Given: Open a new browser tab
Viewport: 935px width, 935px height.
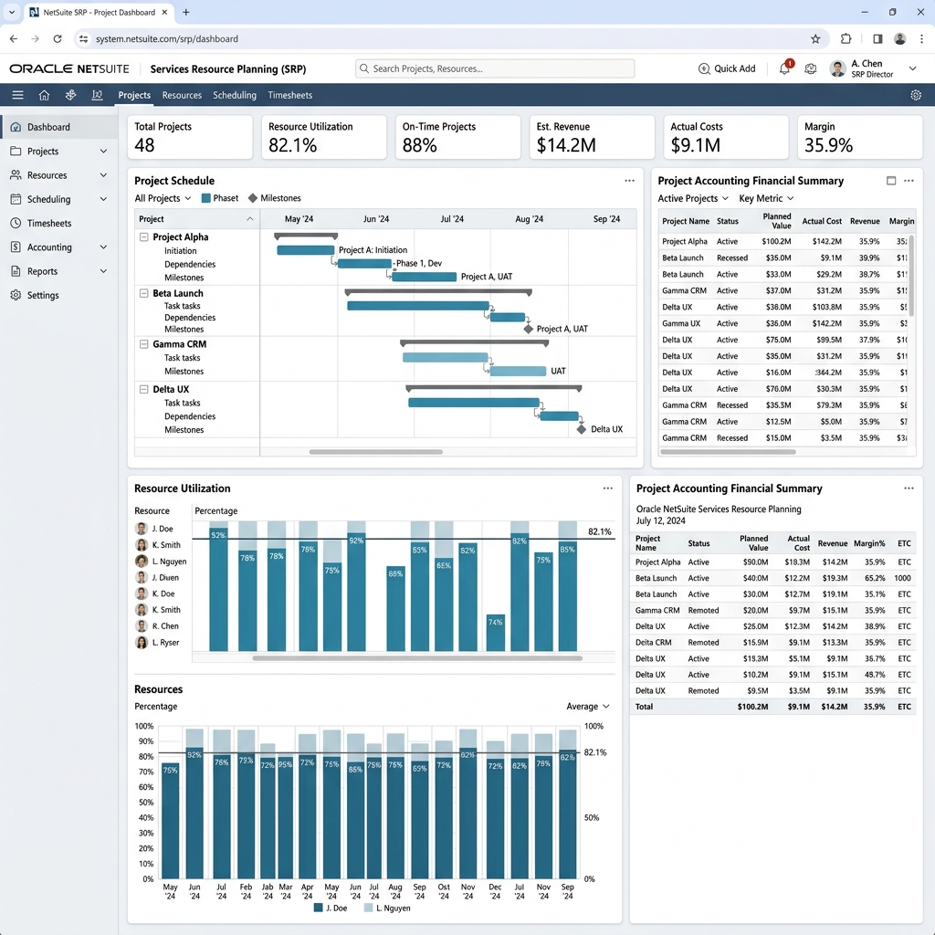Looking at the screenshot, I should (186, 12).
